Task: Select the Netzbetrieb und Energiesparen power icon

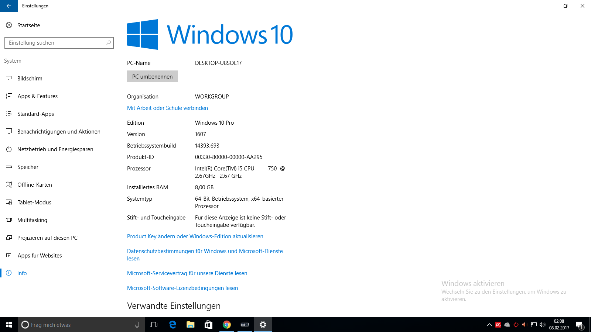Action: [x=9, y=149]
